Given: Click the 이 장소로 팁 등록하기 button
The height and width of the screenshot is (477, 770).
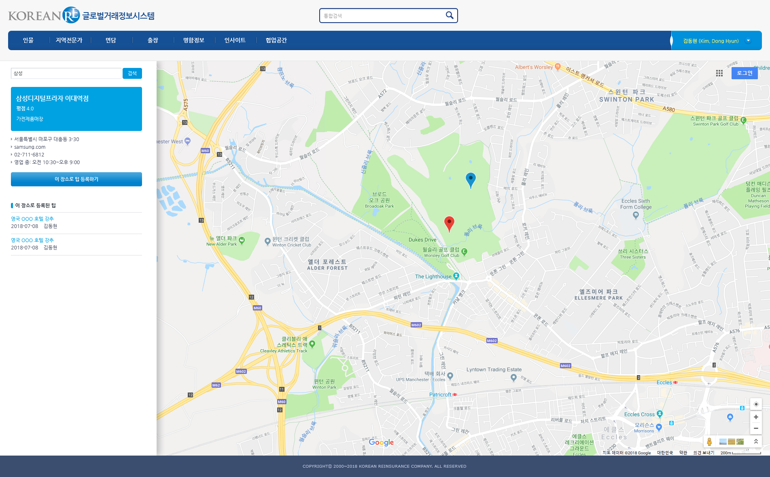Looking at the screenshot, I should tap(76, 179).
